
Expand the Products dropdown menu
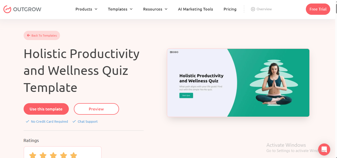[86, 9]
